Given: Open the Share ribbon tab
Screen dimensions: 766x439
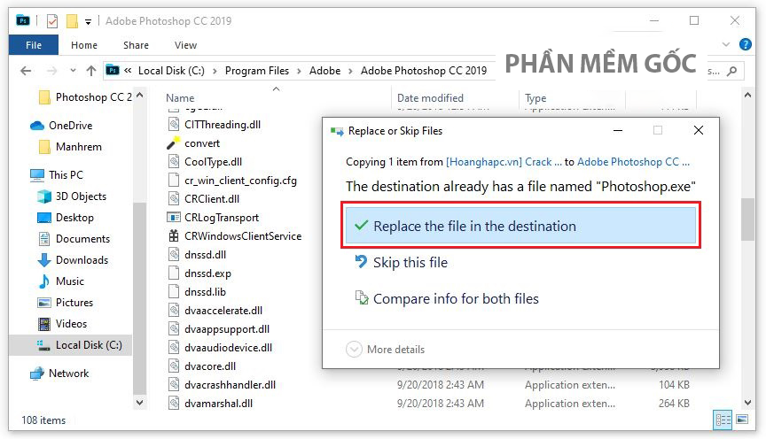Looking at the screenshot, I should 136,45.
